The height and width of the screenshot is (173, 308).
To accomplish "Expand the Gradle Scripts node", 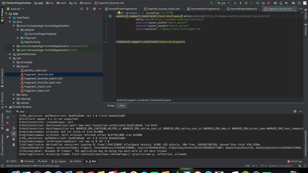I will (6, 107).
